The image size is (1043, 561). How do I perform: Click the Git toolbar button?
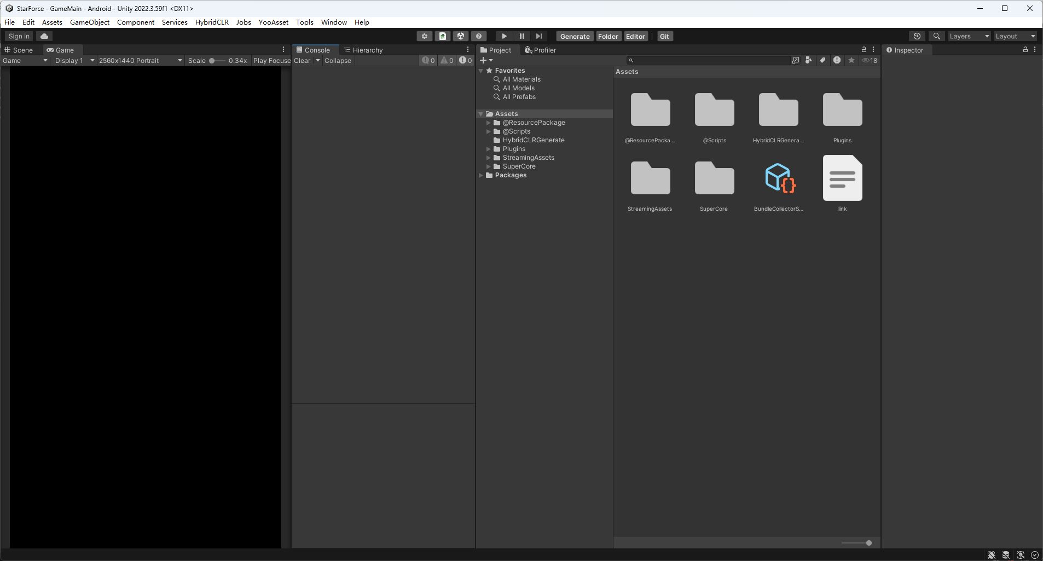(x=664, y=36)
